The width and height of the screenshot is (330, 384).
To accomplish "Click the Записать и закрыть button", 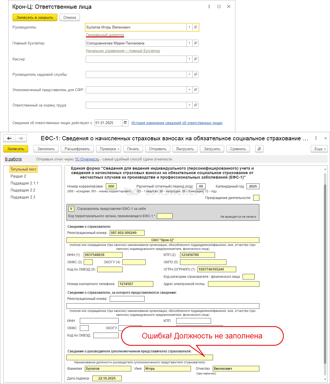I will (35, 17).
